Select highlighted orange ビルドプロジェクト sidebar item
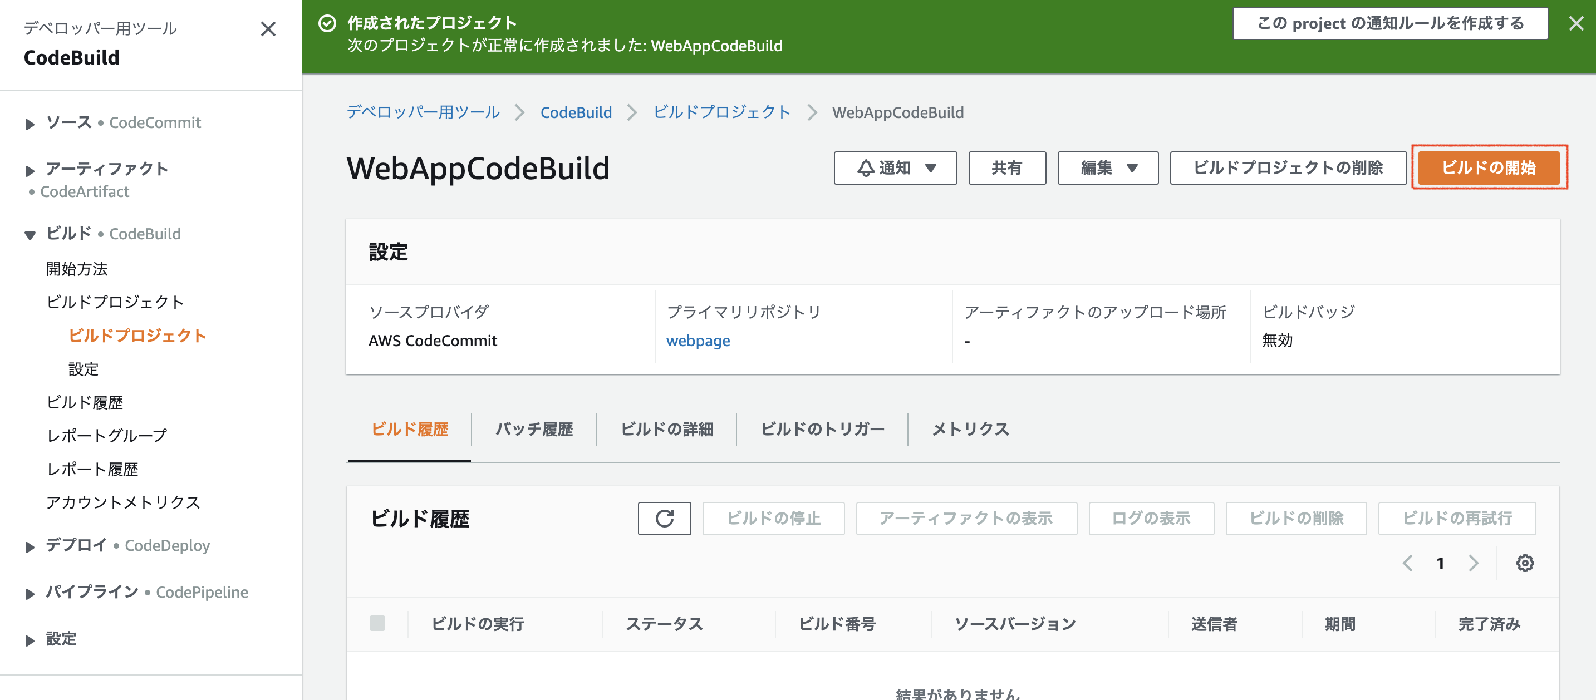Screen dimensions: 1596x700 click(x=137, y=336)
